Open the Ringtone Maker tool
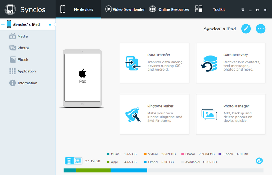This screenshot has width=272, height=175. pos(154,114)
